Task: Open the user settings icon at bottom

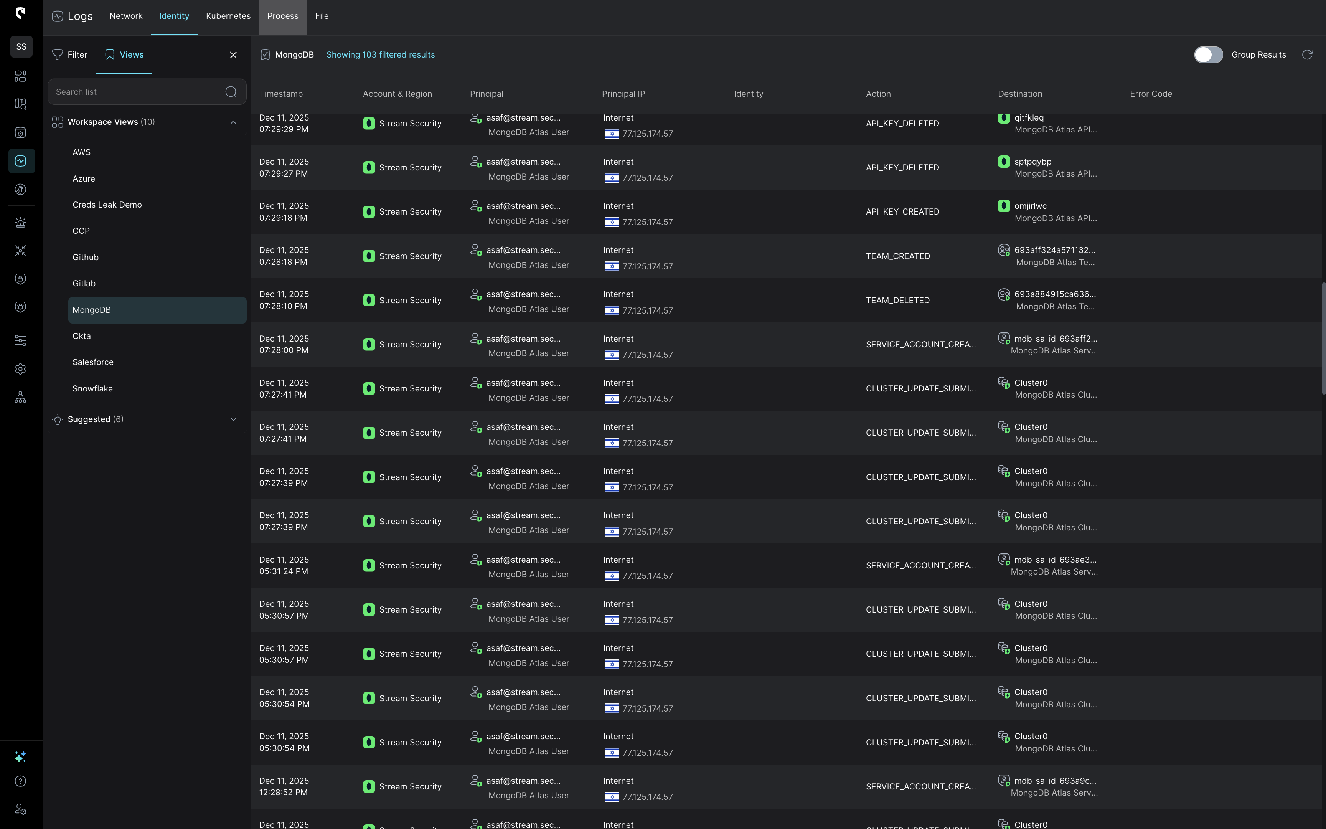Action: point(20,809)
